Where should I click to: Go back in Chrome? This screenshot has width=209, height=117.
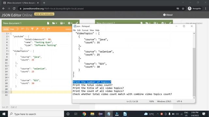(4, 8)
